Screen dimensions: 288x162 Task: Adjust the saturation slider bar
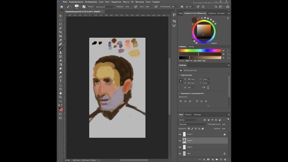[x=200, y=54]
